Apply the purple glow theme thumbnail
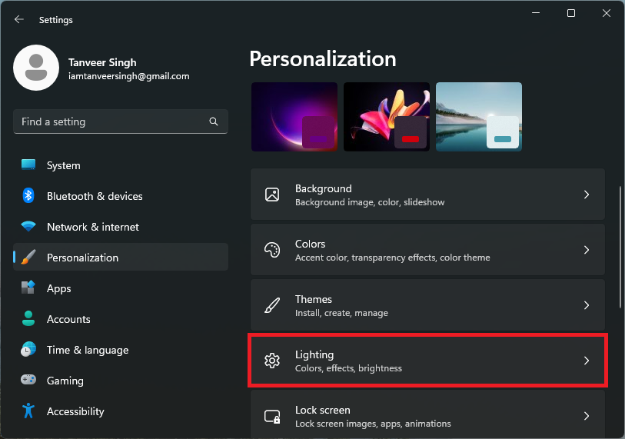This screenshot has height=439, width=625. pyautogui.click(x=294, y=117)
